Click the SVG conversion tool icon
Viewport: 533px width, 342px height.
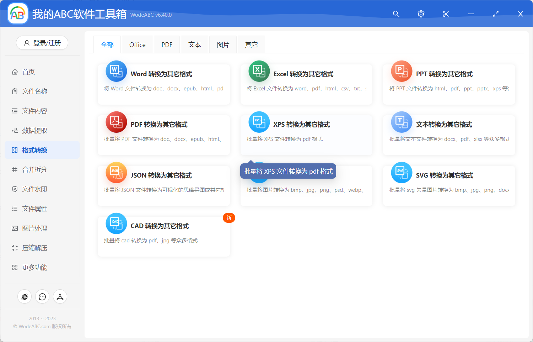(402, 173)
